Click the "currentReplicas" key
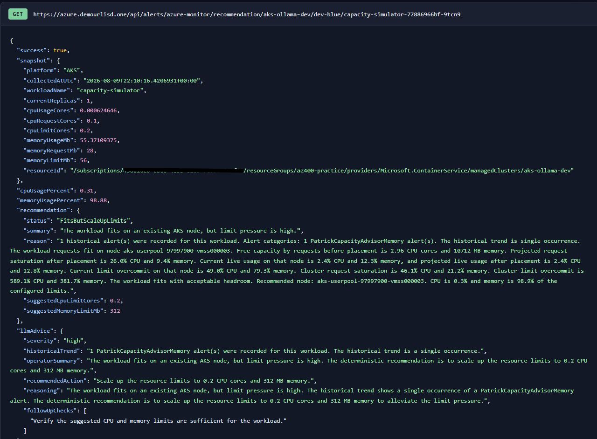This screenshot has width=597, height=439. (x=51, y=101)
